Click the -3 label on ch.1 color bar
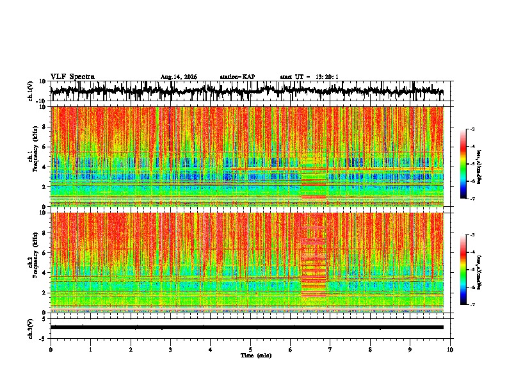507x392 pixels. [x=472, y=129]
